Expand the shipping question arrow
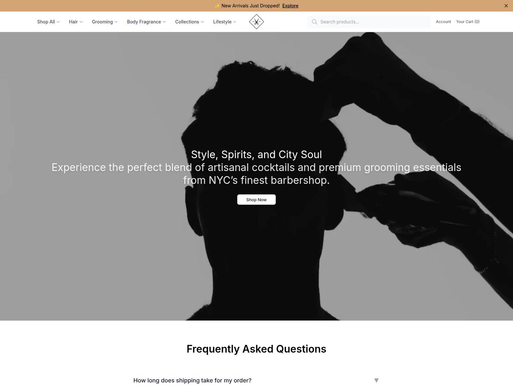 (376, 380)
